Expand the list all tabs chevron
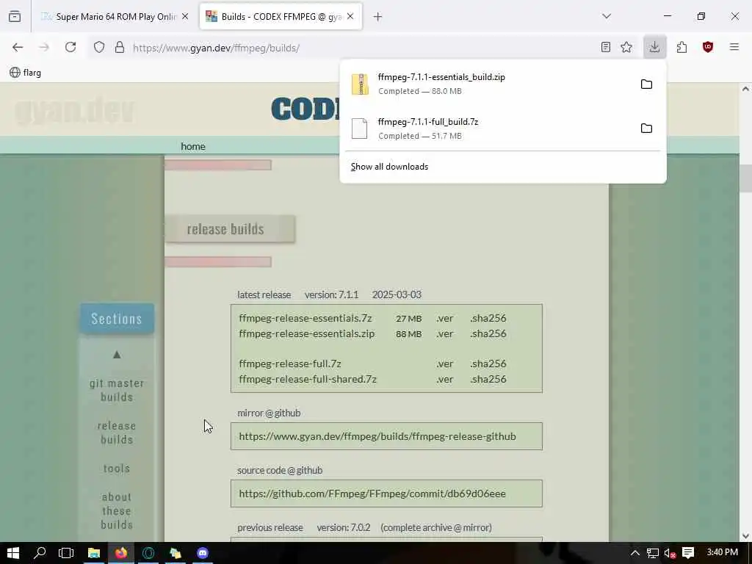Screen dimensions: 752x564 coord(607,16)
